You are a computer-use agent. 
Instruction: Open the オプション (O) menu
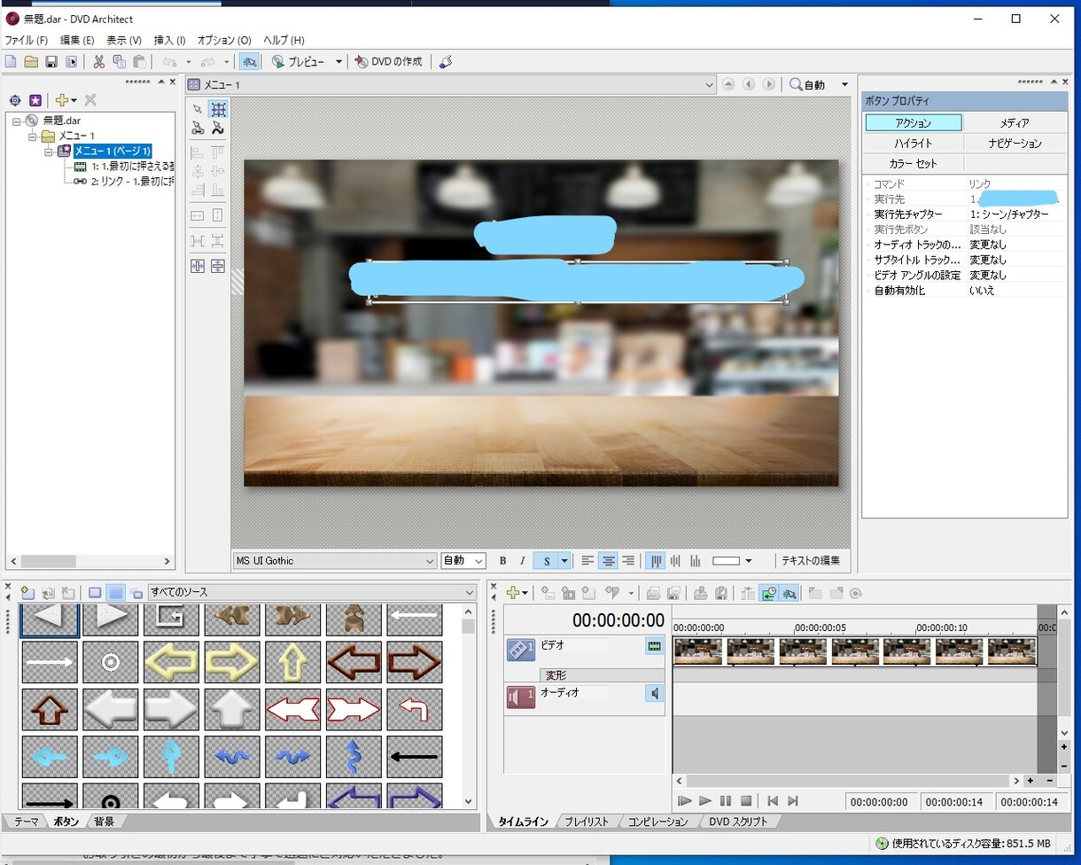pyautogui.click(x=224, y=41)
